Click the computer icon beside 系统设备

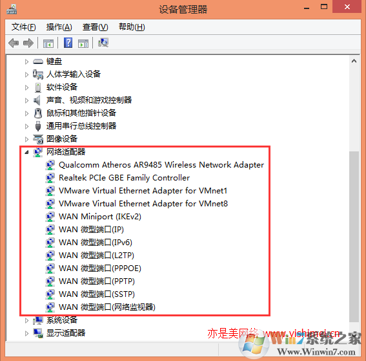(x=38, y=320)
